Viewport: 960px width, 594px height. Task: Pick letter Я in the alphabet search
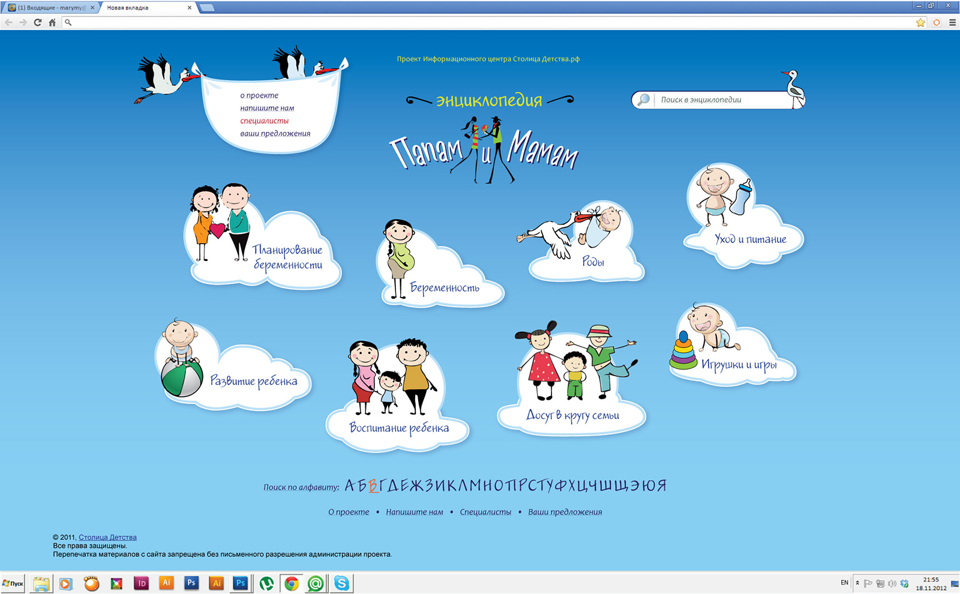click(x=661, y=486)
